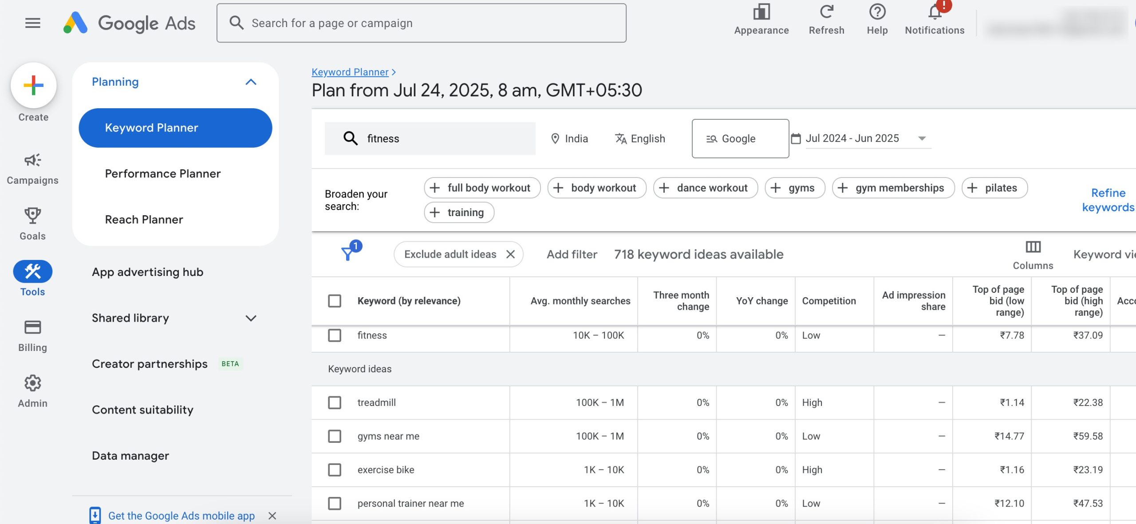
Task: Collapse the Planning section
Action: click(251, 82)
